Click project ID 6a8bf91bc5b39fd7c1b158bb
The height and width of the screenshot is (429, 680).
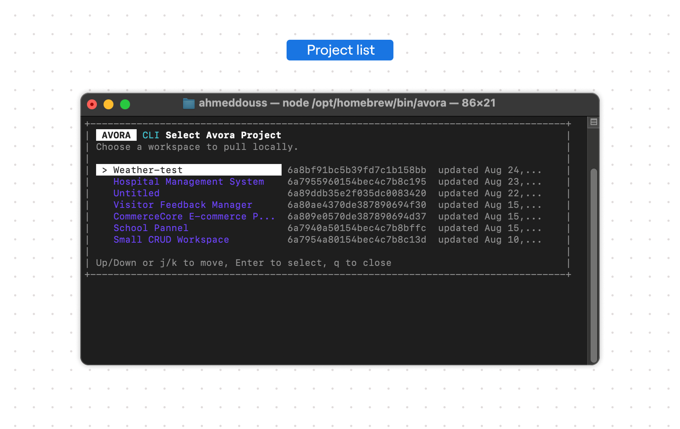(x=357, y=170)
